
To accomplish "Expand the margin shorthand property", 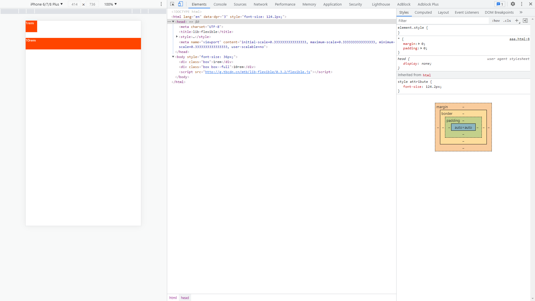I will 419,44.
